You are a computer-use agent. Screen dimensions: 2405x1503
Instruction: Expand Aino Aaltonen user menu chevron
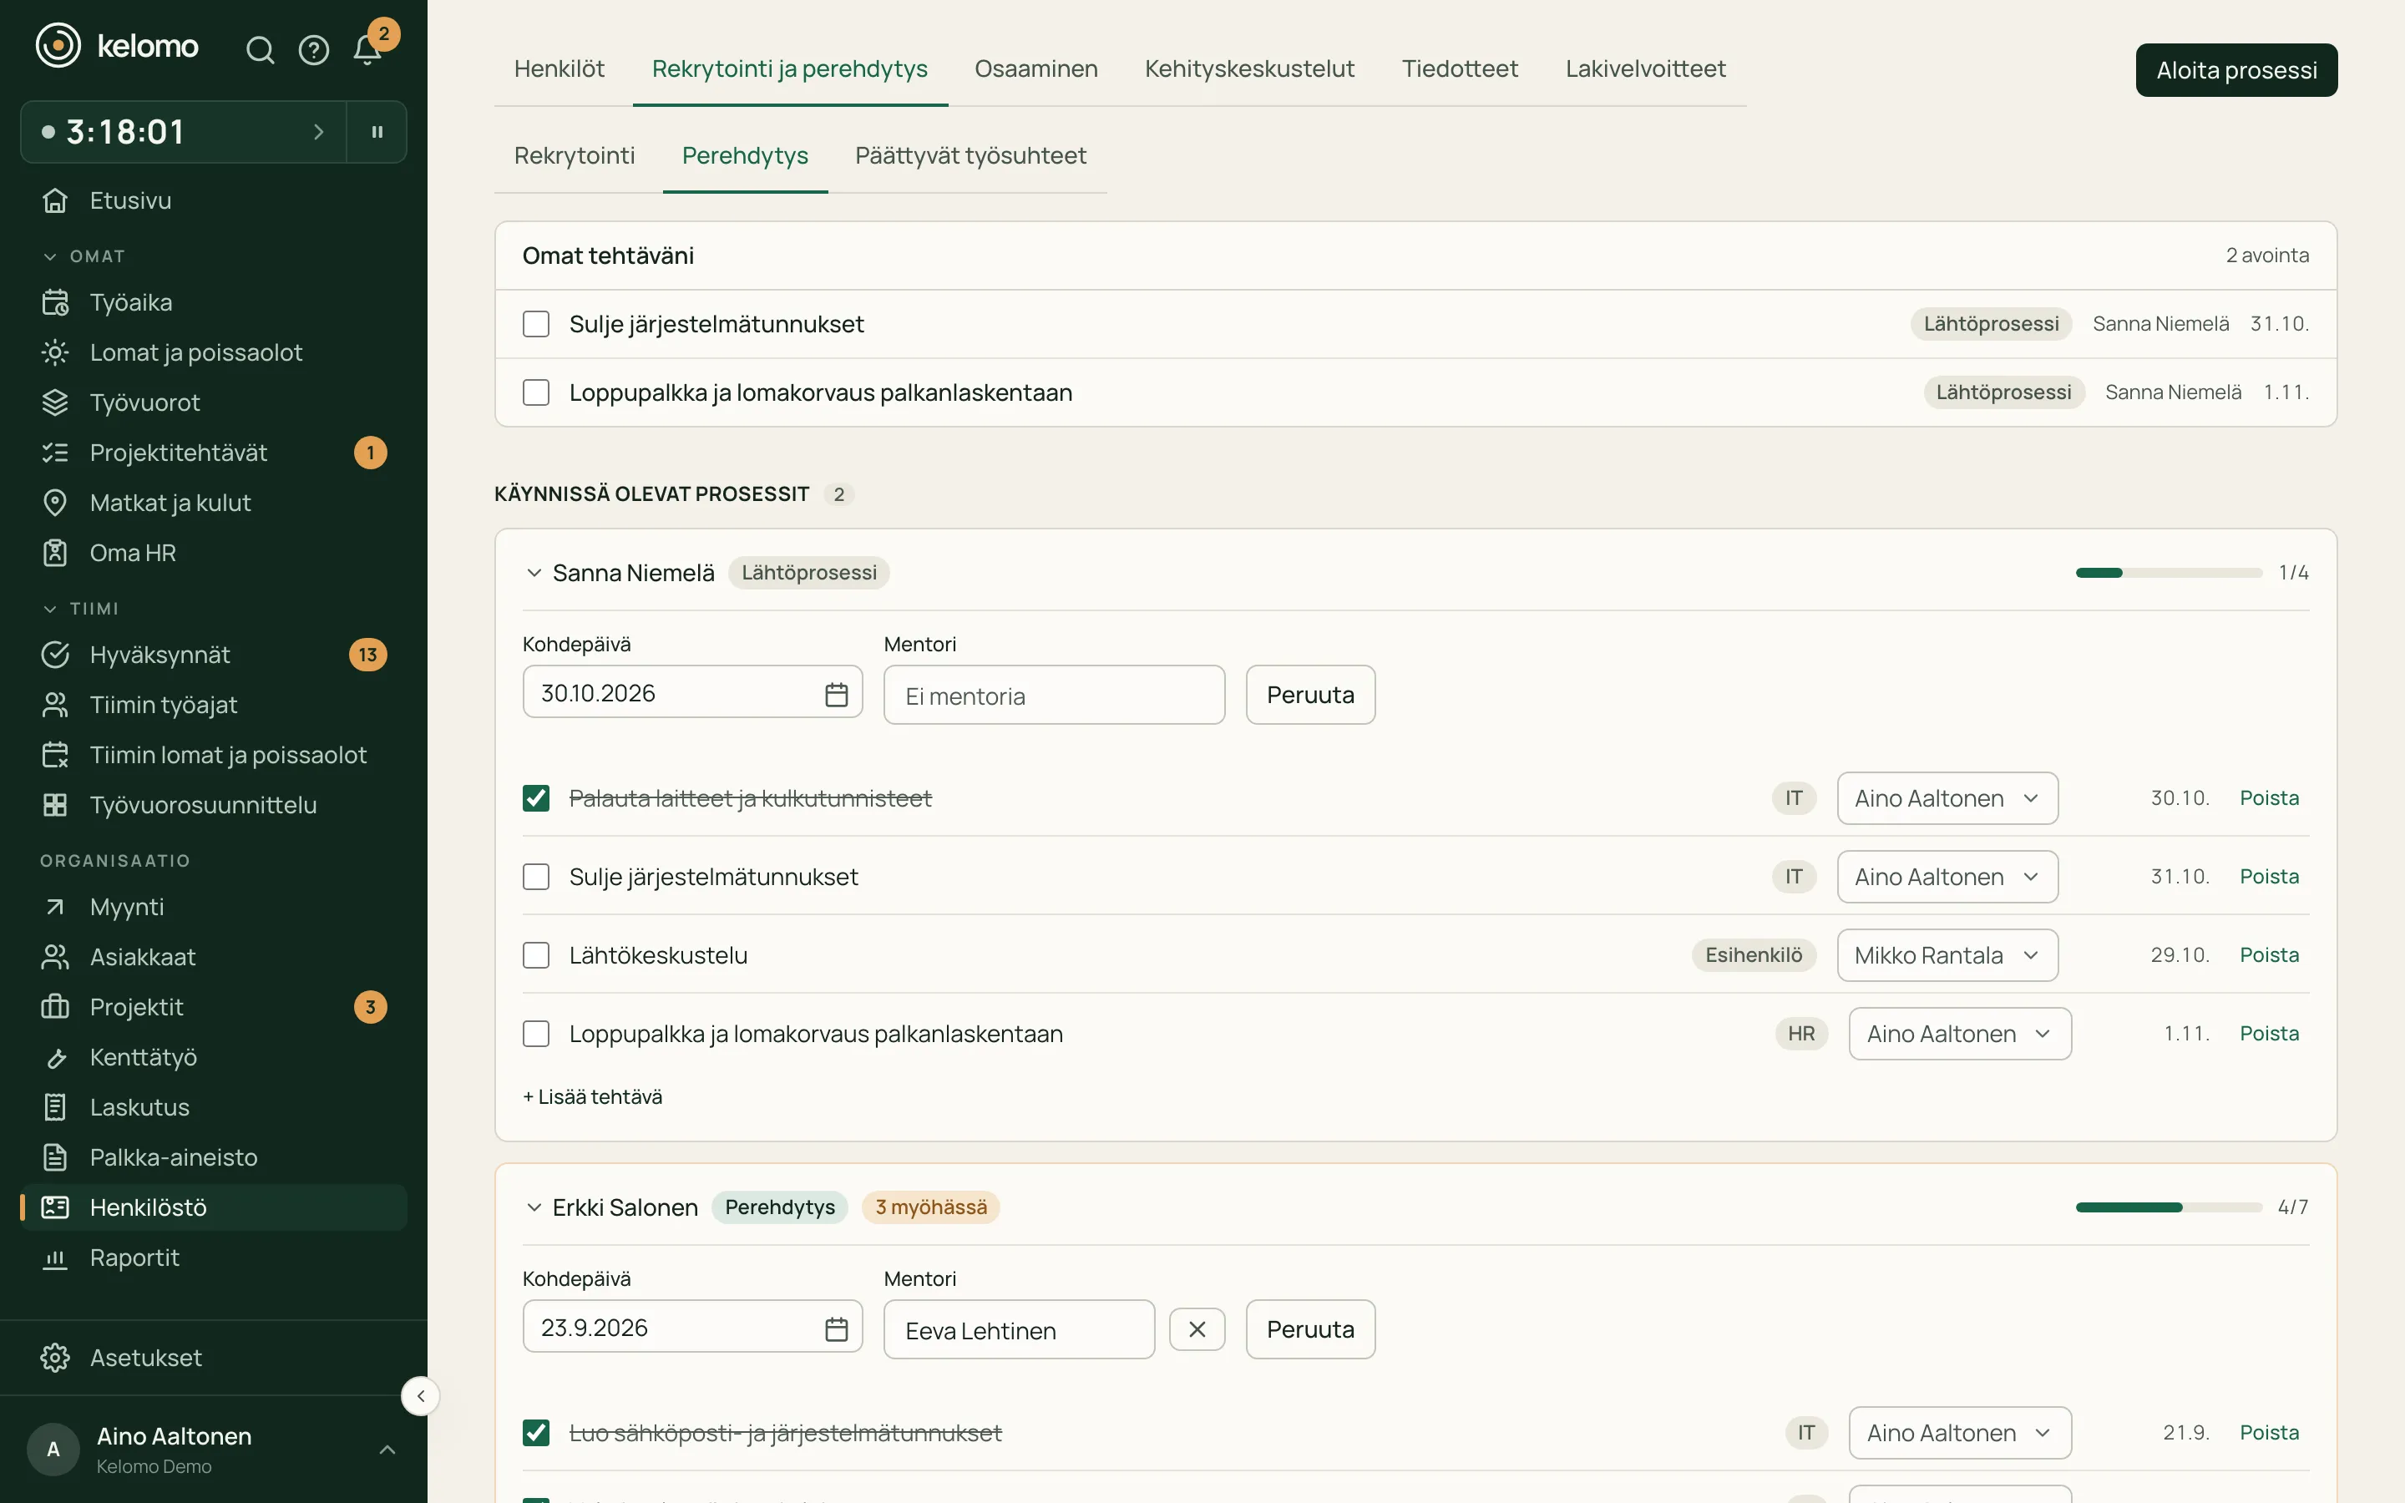pos(387,1450)
